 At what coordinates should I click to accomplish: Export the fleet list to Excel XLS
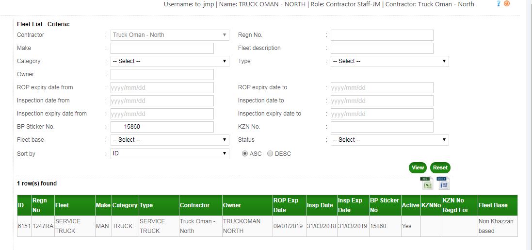coord(427,183)
